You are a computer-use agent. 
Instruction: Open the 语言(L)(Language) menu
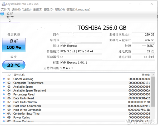pyautogui.click(x=78, y=9)
